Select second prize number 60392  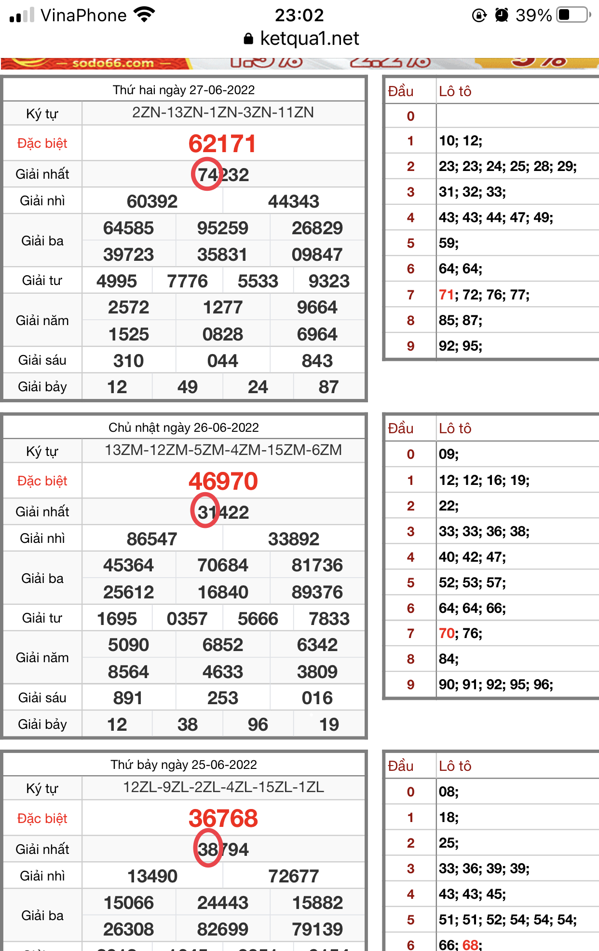point(152,201)
